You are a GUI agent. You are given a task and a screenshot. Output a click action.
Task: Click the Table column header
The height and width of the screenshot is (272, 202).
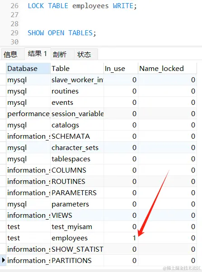point(77,69)
